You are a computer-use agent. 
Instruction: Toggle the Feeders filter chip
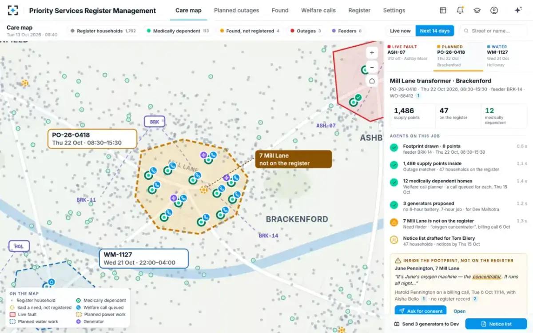pos(347,31)
